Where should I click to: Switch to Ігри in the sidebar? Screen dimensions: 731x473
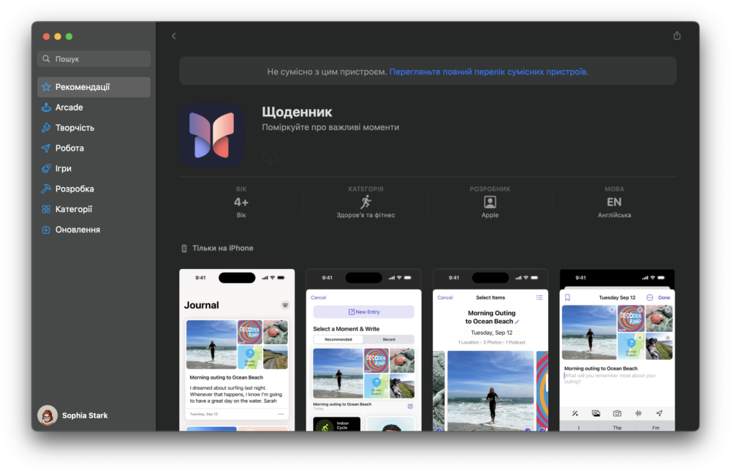point(94,168)
